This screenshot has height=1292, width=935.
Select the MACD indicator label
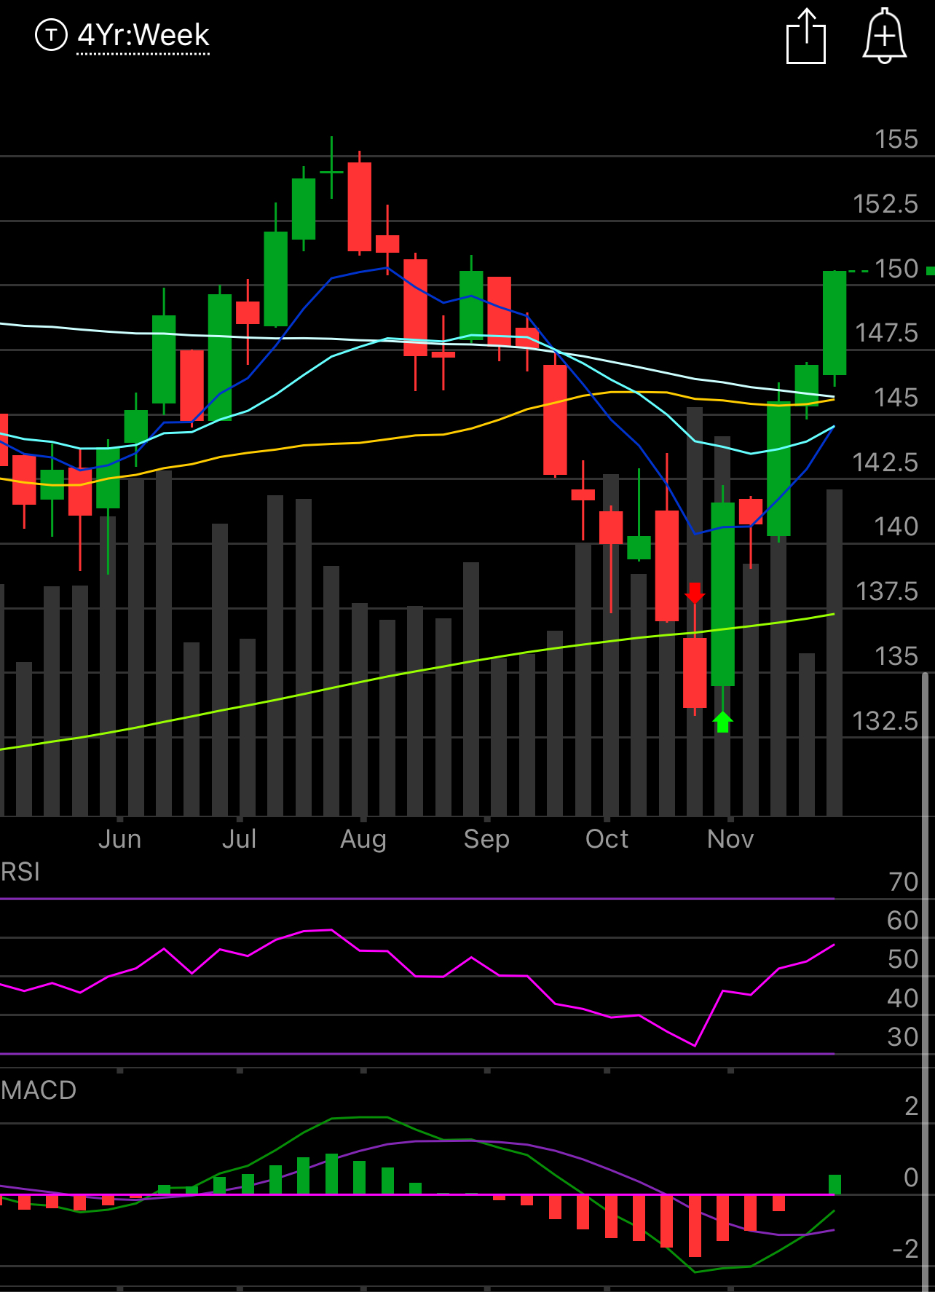click(39, 1090)
